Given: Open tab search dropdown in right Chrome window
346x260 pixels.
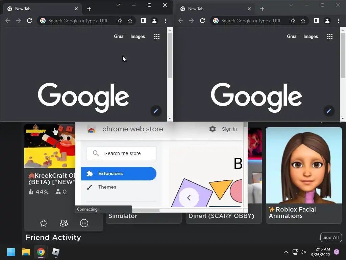Looking at the screenshot, I should pyautogui.click(x=291, y=5).
